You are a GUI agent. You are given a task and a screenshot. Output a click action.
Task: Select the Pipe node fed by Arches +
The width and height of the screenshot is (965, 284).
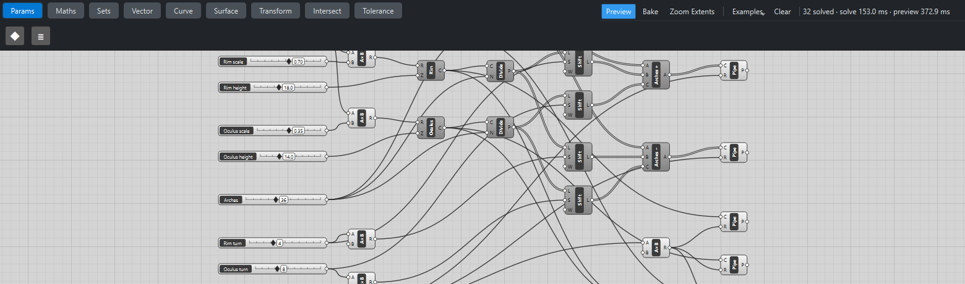[734, 70]
